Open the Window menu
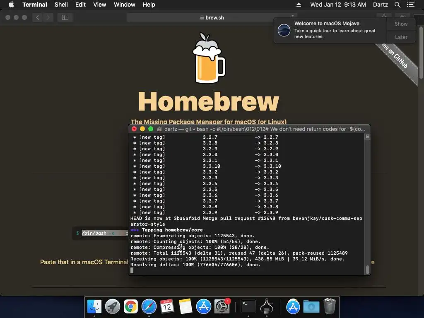The image size is (424, 318). point(124,5)
